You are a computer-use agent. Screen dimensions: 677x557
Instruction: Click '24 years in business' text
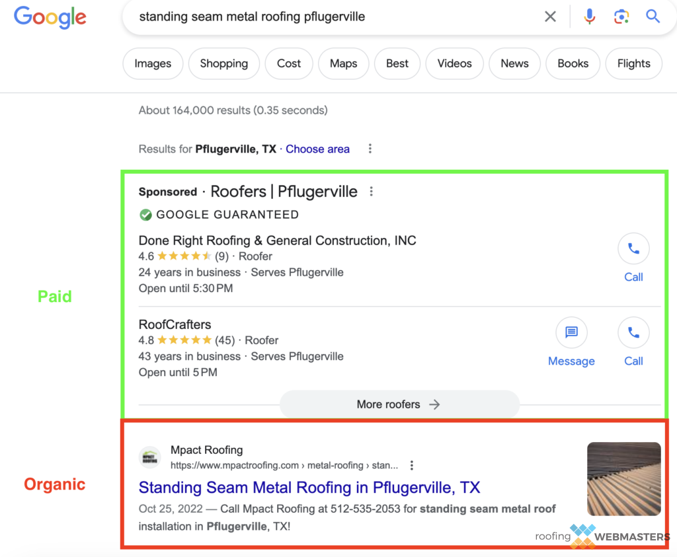(190, 272)
